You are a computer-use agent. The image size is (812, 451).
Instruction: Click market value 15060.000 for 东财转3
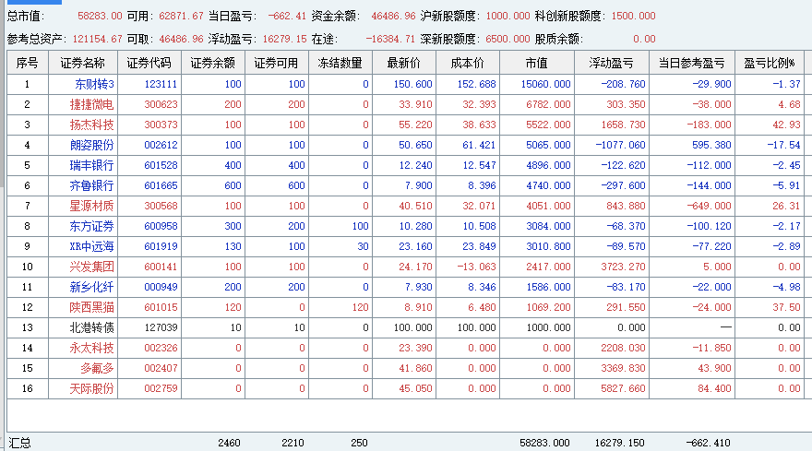coord(546,84)
